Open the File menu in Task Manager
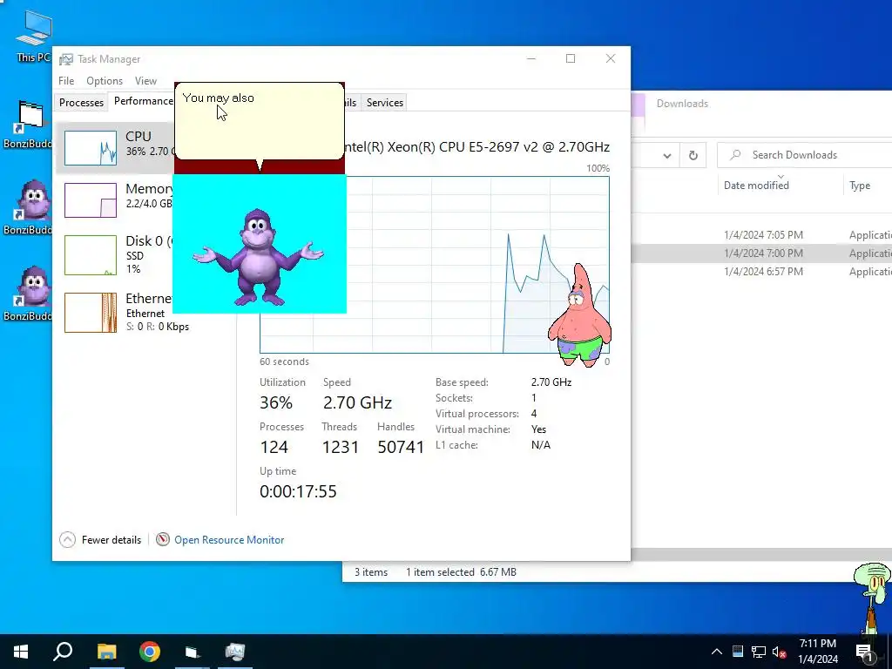 coord(66,81)
